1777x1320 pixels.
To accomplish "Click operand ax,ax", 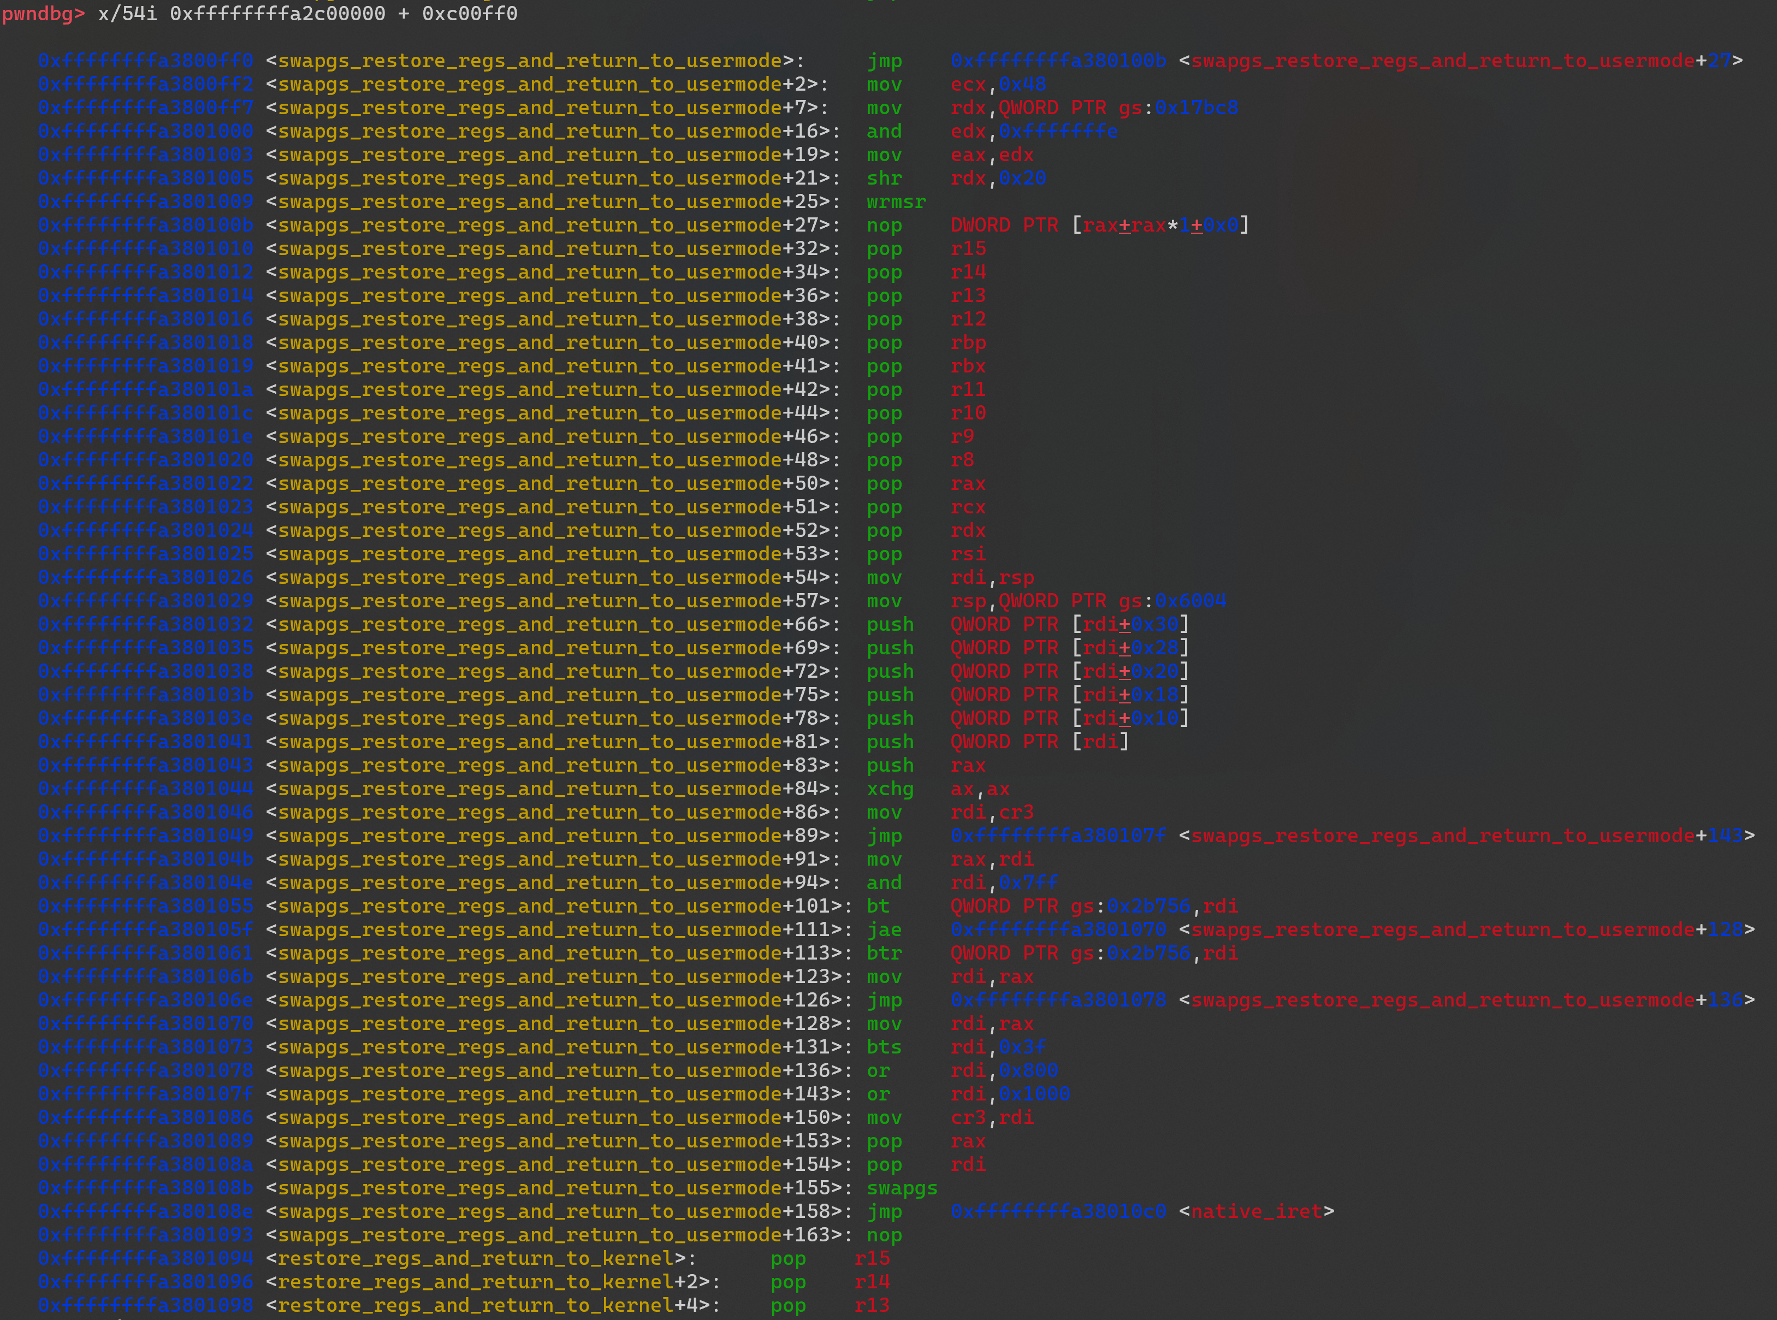I will [980, 789].
